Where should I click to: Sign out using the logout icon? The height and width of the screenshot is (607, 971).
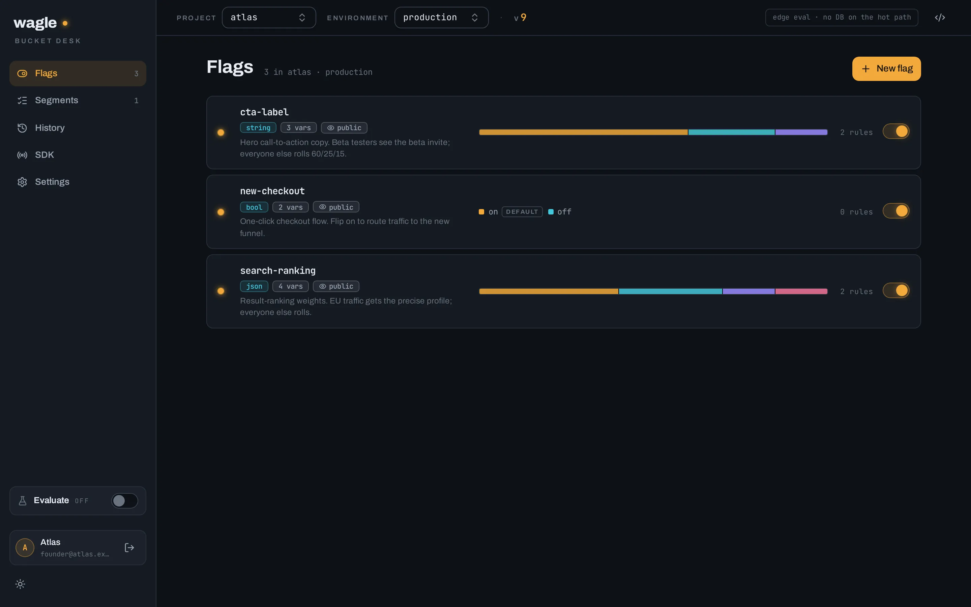point(129,548)
